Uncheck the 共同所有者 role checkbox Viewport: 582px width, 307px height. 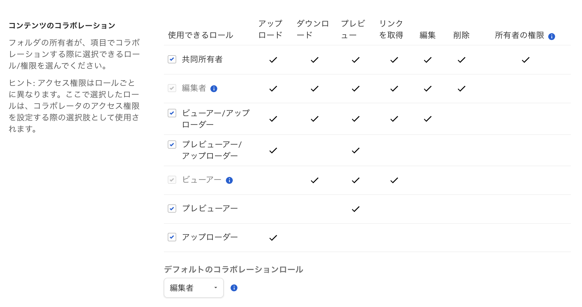172,59
